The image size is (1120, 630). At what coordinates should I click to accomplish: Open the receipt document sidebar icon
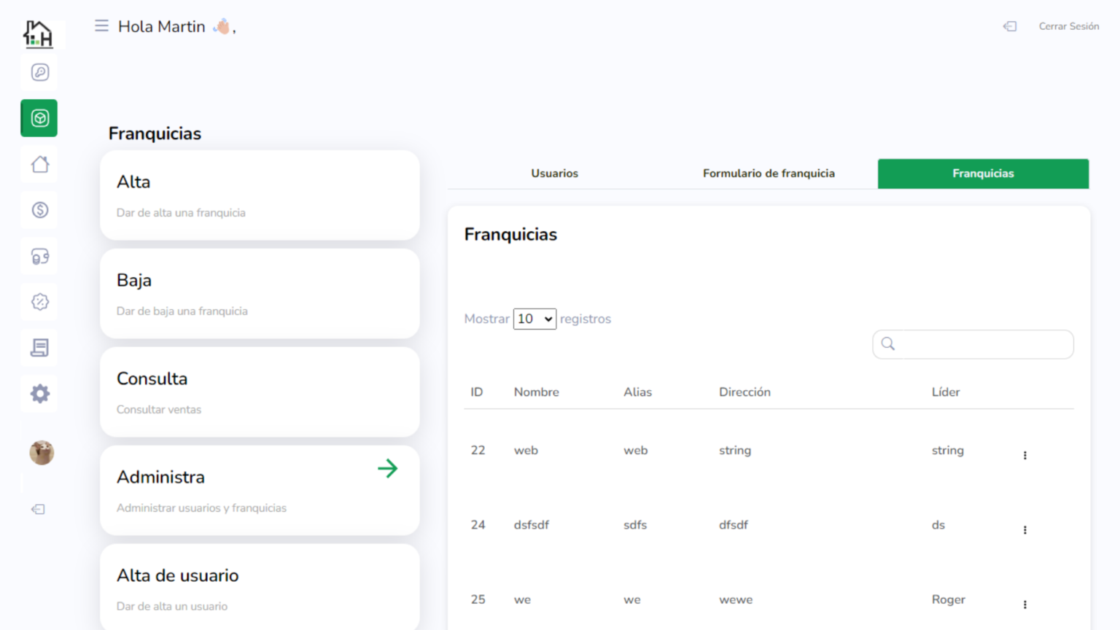40,348
